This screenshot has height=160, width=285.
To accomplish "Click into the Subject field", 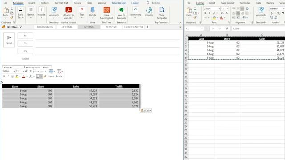I will click(107, 59).
